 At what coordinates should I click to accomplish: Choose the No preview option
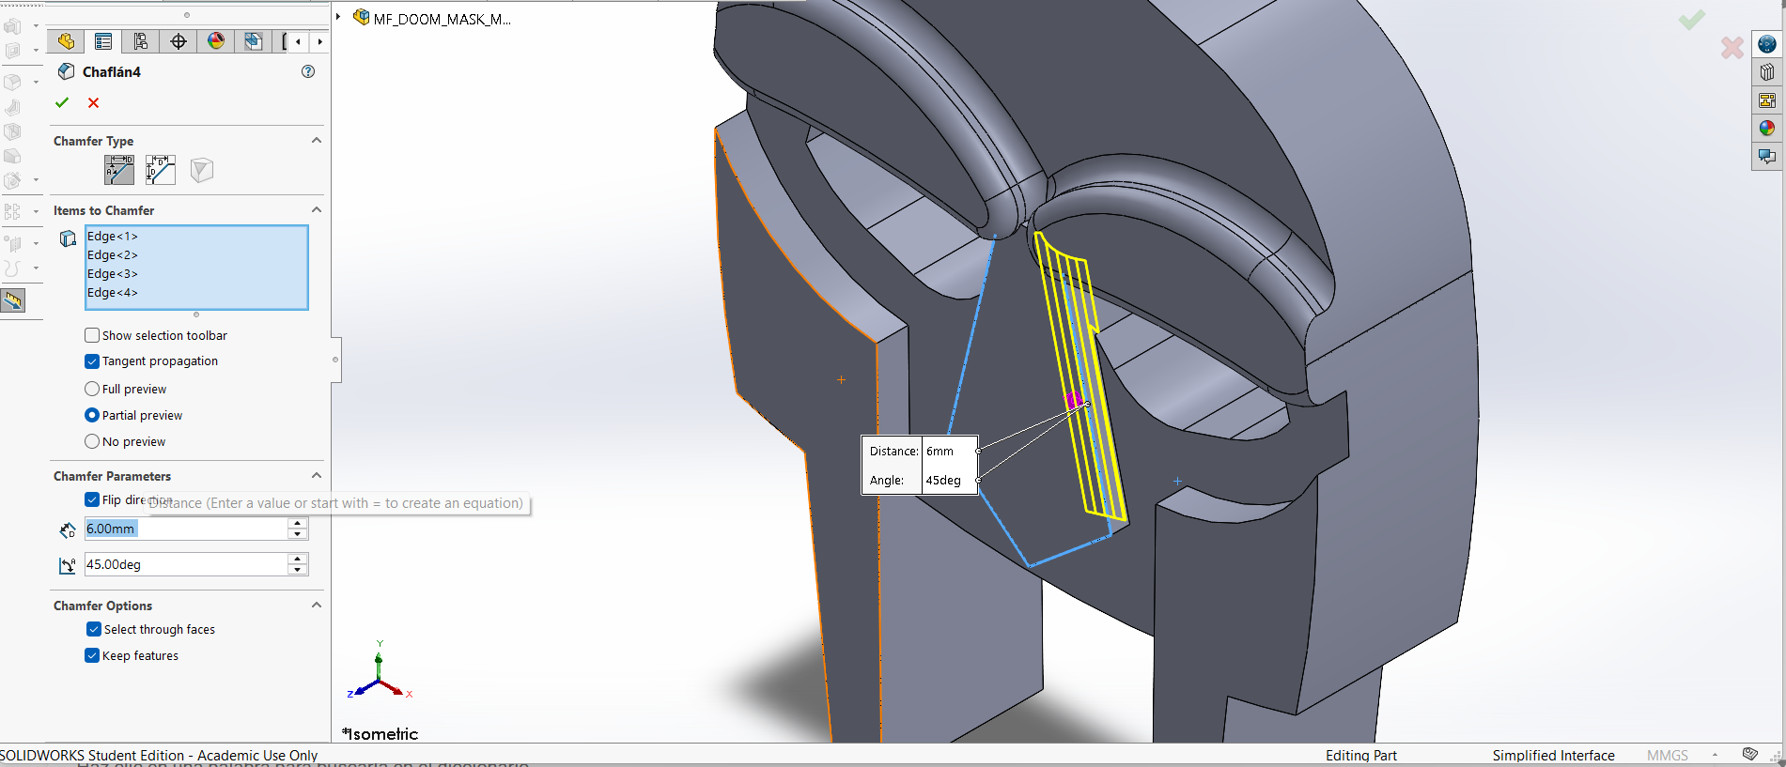pyautogui.click(x=92, y=441)
